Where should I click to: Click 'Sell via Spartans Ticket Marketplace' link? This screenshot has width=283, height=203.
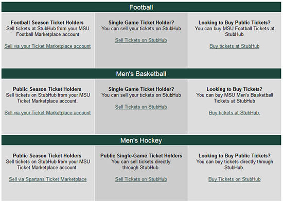48,179
